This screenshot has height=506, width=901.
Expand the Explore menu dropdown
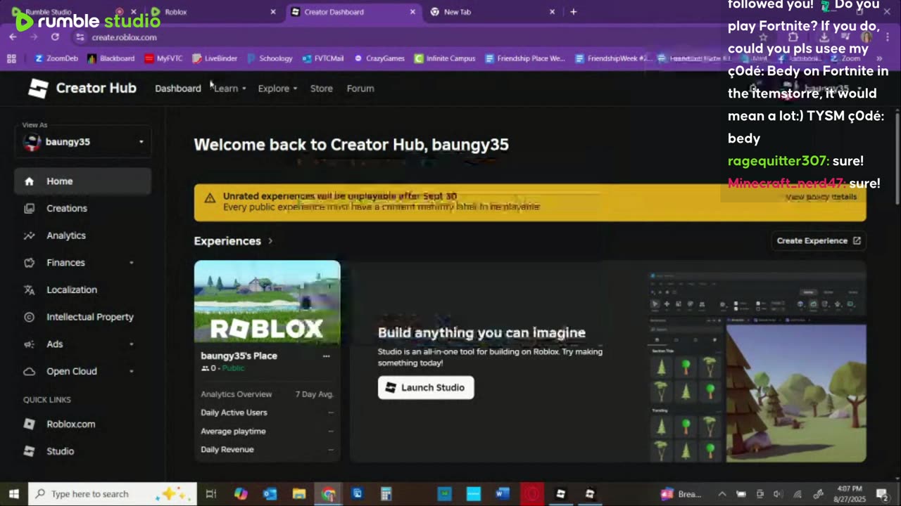click(x=277, y=89)
